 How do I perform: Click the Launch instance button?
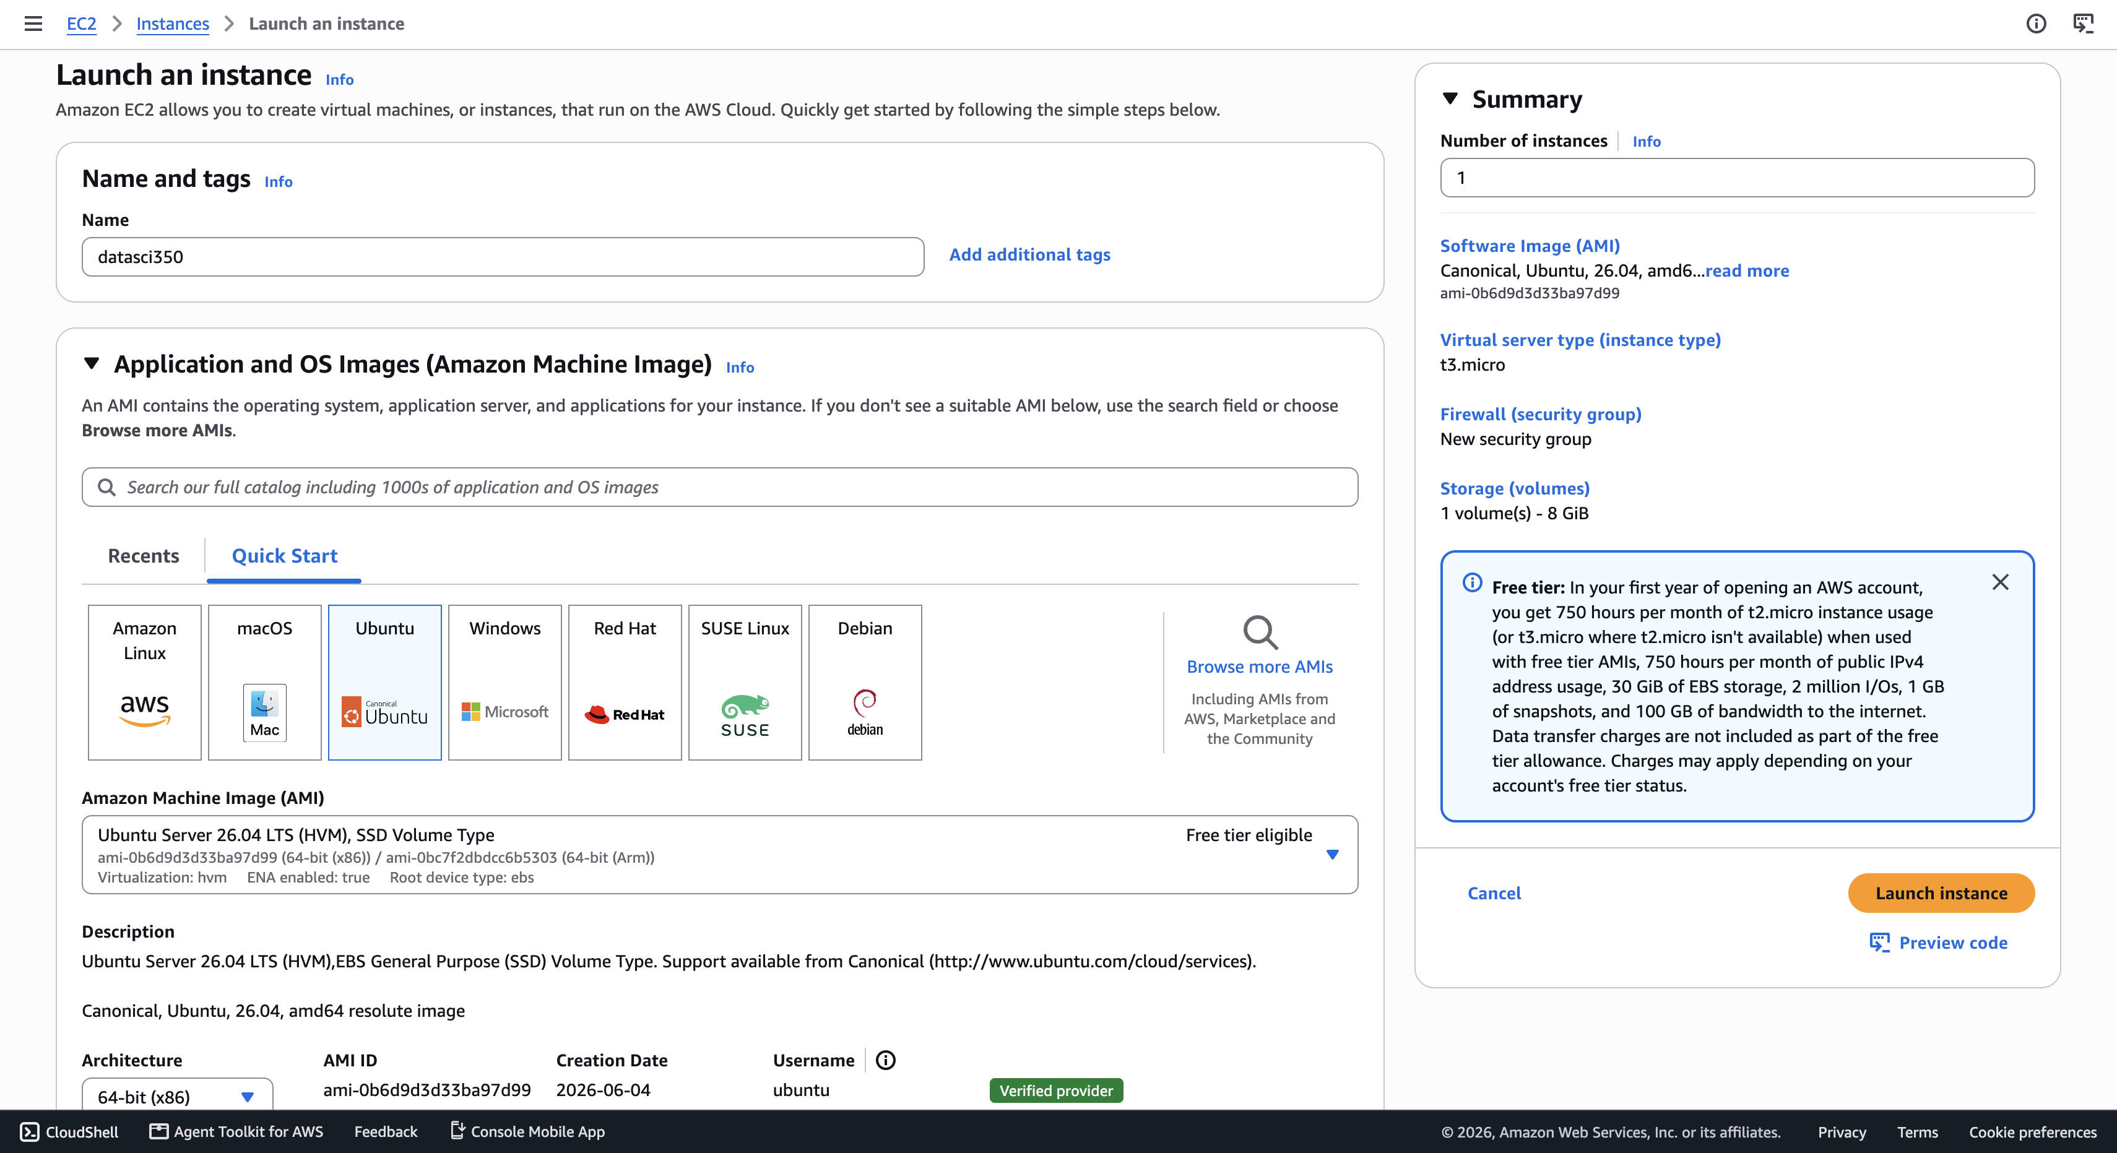(1941, 893)
